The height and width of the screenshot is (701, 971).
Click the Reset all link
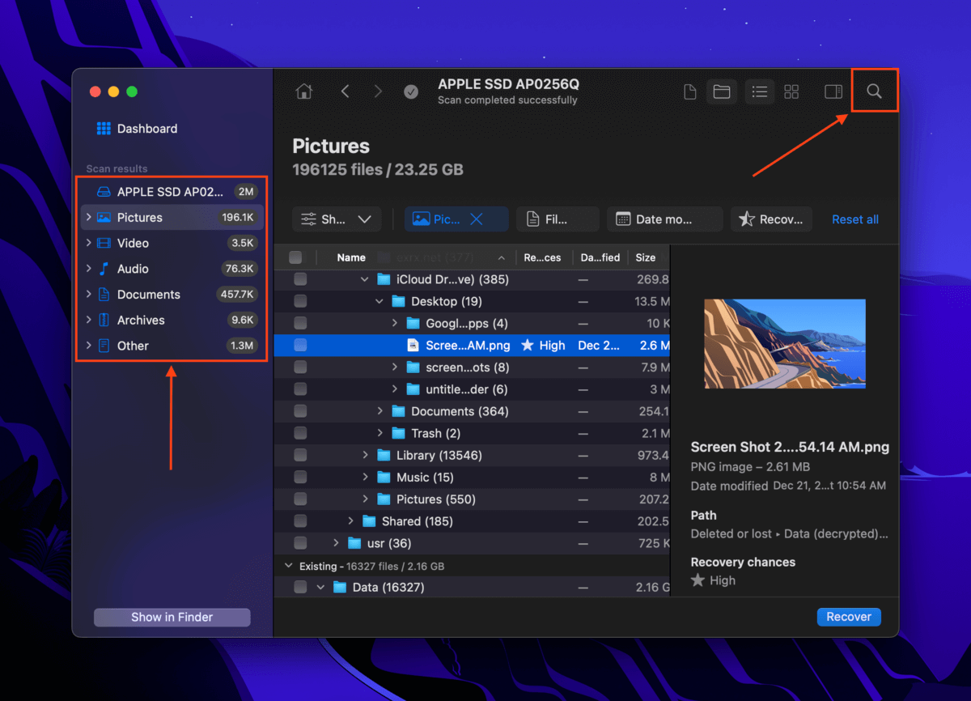pos(855,219)
